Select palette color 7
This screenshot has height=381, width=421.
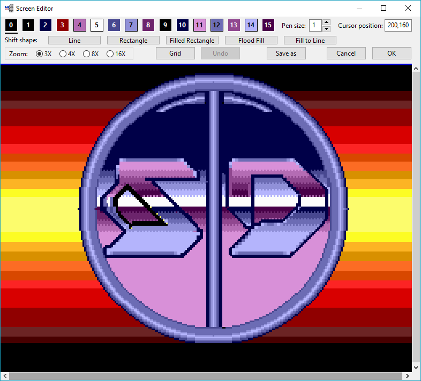(131, 25)
